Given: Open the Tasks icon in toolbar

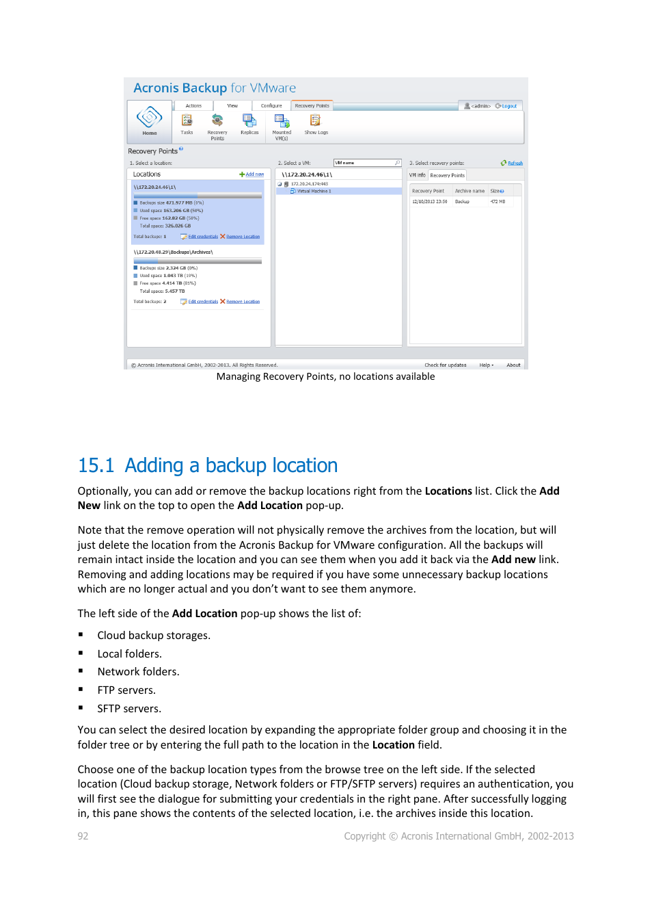Looking at the screenshot, I should pos(187,120).
